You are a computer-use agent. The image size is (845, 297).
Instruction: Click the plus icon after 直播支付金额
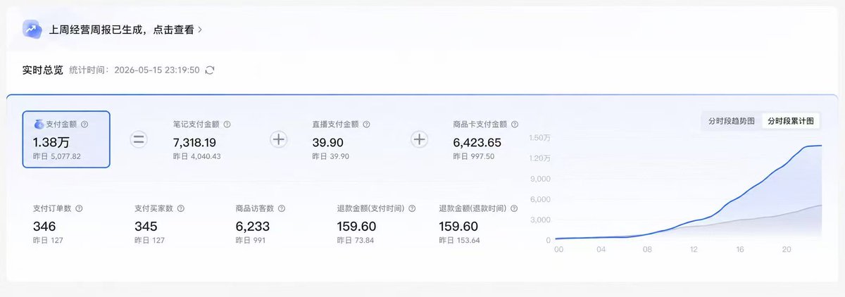click(x=419, y=139)
